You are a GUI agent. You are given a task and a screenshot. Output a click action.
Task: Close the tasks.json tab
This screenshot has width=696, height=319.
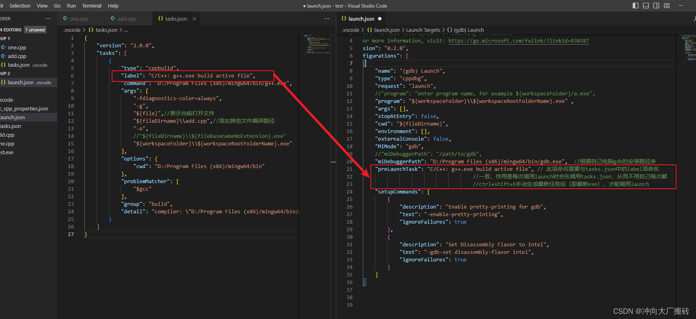[x=194, y=19]
